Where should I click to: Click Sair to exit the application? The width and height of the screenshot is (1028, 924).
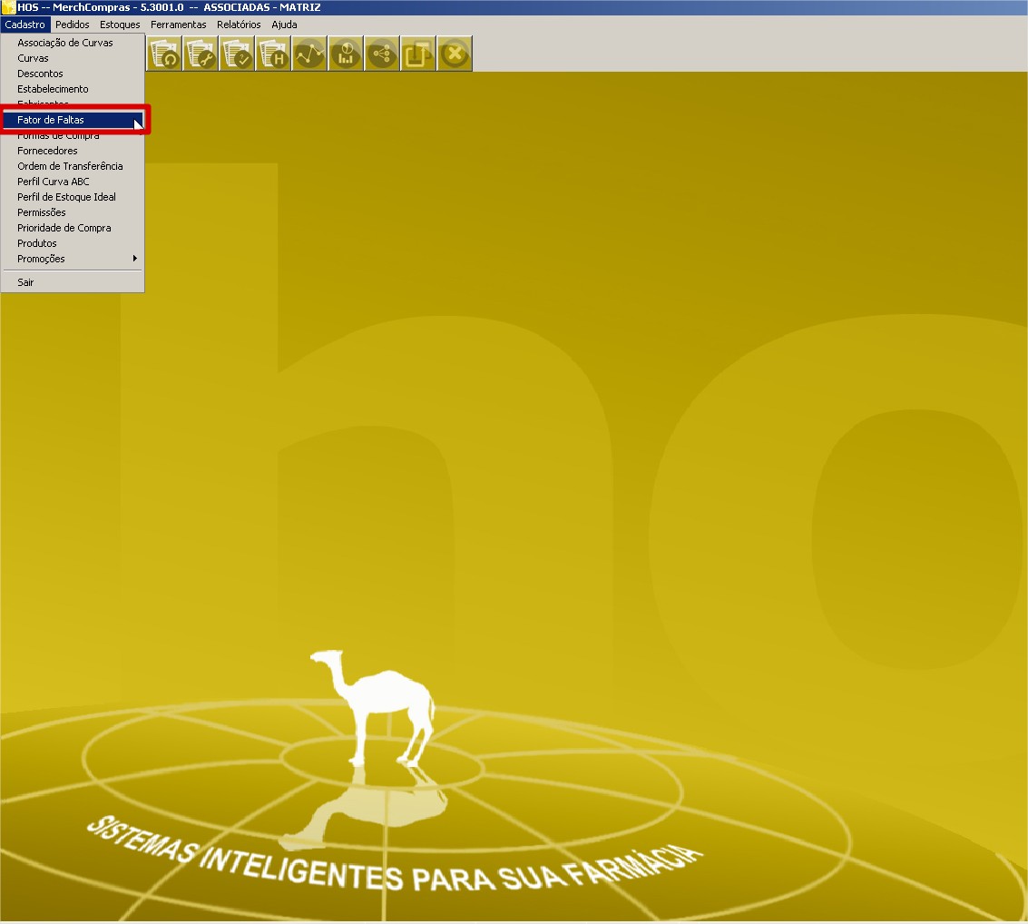point(25,282)
